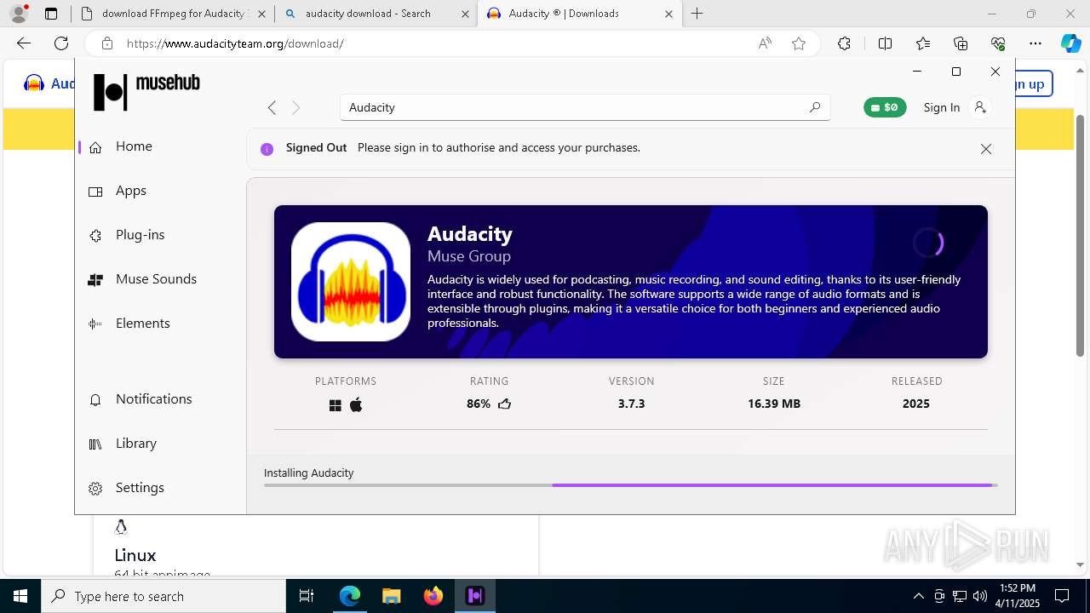Click Linux heading on Audacity webpage
Image resolution: width=1090 pixels, height=613 pixels.
(x=135, y=555)
